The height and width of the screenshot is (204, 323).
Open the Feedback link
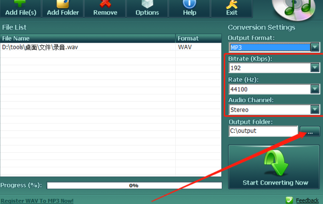tap(307, 201)
